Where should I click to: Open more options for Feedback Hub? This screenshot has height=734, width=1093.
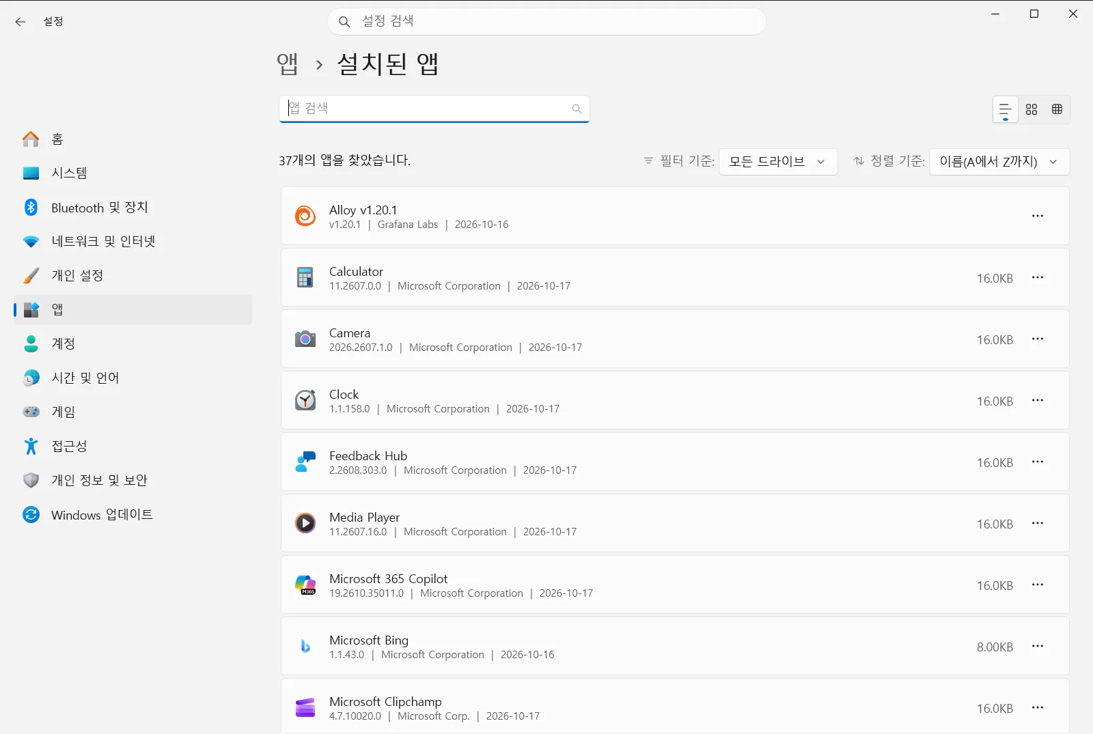[1038, 462]
